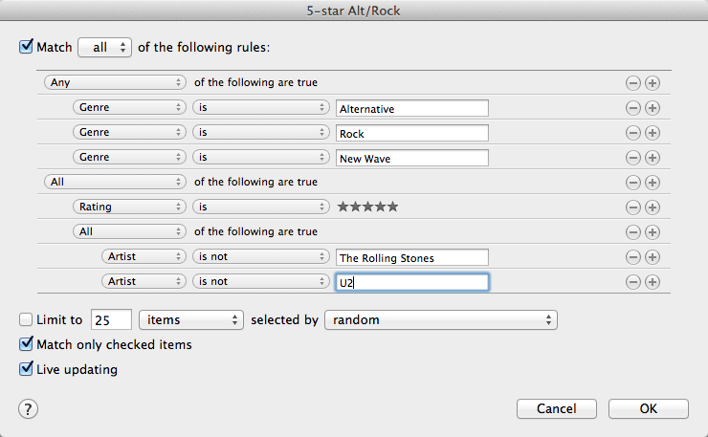This screenshot has height=437, width=708.
Task: Remove the Alternative genre rule
Action: pyautogui.click(x=632, y=108)
